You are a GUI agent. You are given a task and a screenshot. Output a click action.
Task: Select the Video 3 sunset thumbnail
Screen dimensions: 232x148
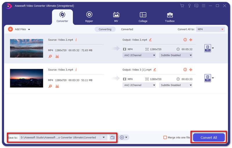(27, 78)
